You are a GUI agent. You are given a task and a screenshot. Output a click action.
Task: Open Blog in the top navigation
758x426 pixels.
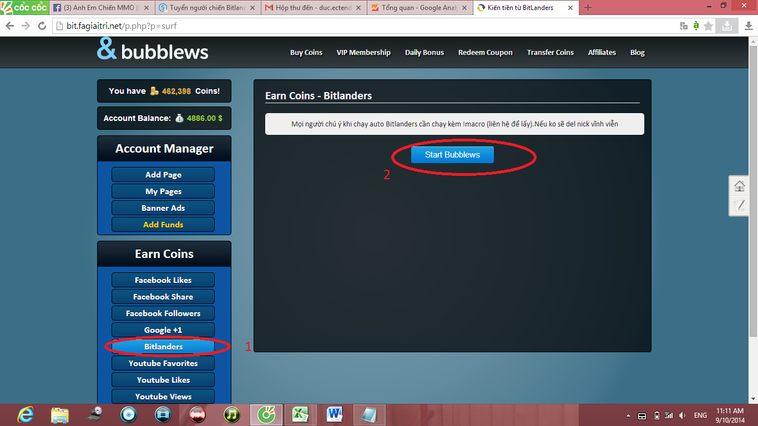(x=638, y=53)
